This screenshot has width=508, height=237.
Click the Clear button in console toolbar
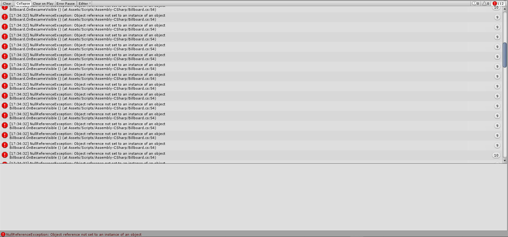point(7,3)
